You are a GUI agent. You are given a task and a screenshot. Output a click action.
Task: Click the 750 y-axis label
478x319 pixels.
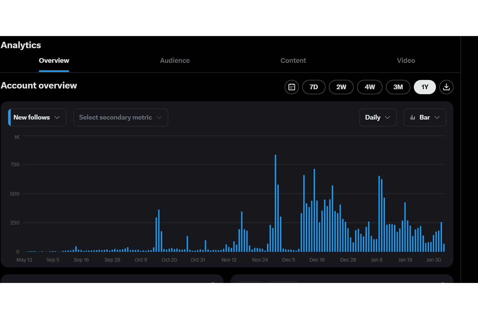pyautogui.click(x=15, y=164)
